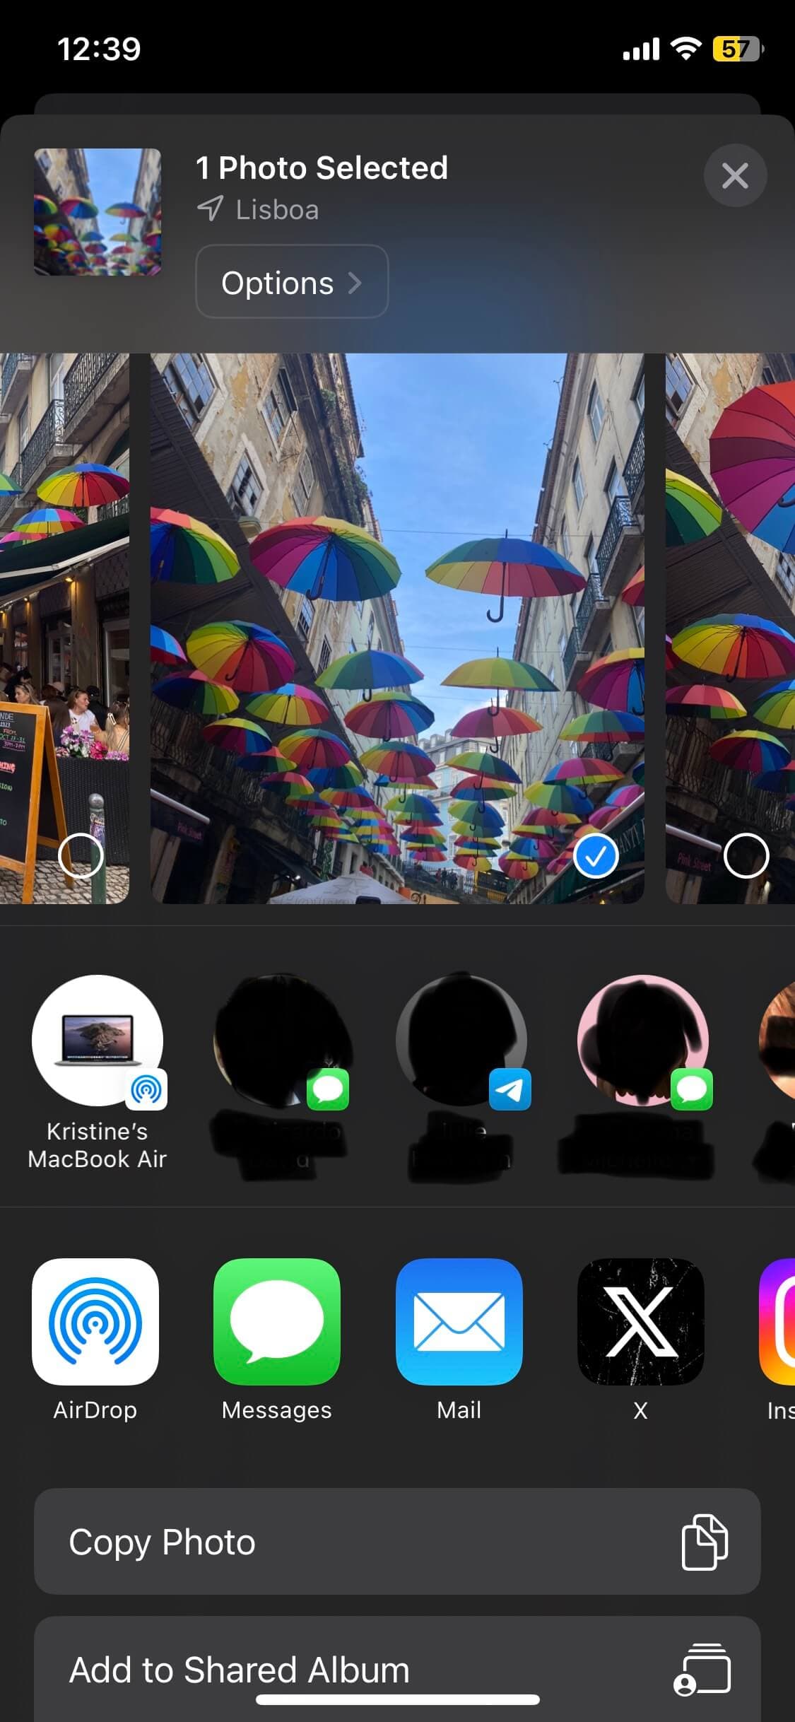
Task: Tap the home indicator bar
Action: [x=397, y=1700]
